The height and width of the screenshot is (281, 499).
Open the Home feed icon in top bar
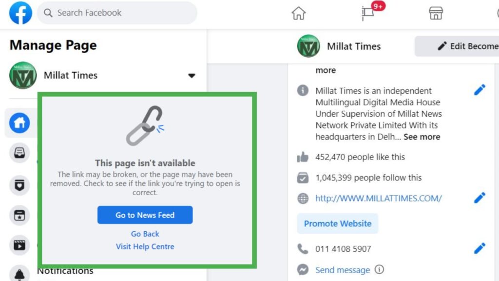coord(298,13)
